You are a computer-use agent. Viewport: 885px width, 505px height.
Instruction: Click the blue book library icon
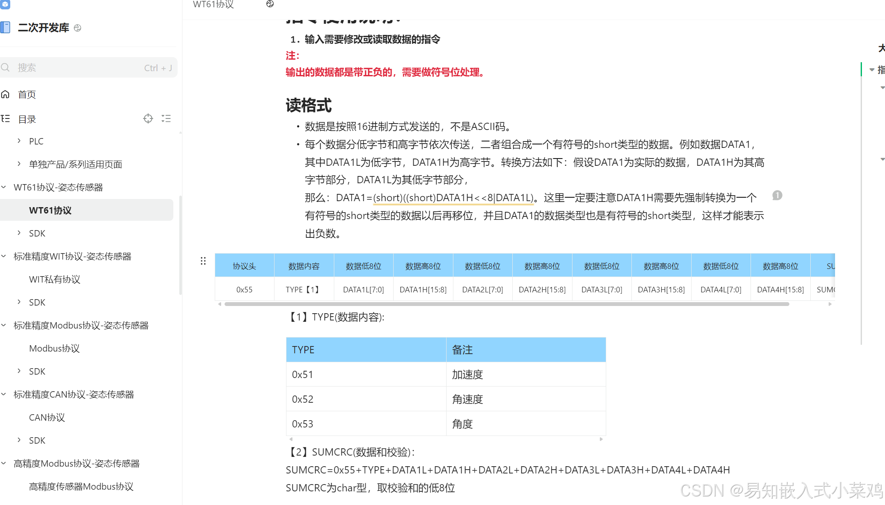coord(5,28)
